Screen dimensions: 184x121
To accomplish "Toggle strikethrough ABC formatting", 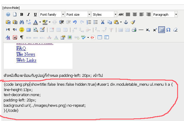I will point(121,14).
